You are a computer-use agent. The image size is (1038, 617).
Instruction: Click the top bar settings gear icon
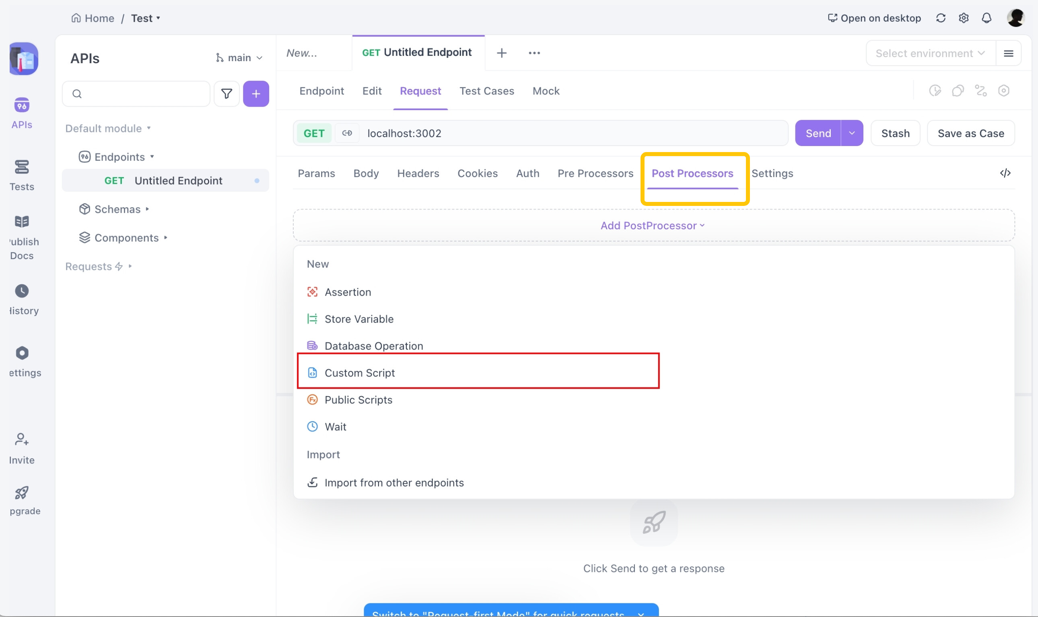(963, 18)
